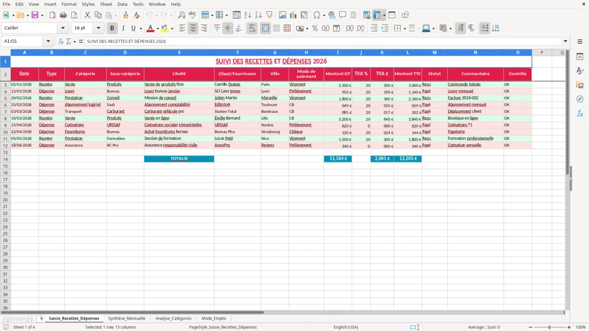Viewport: 589px width, 331px height.
Task: Click the Save document icon
Action: pos(35,15)
